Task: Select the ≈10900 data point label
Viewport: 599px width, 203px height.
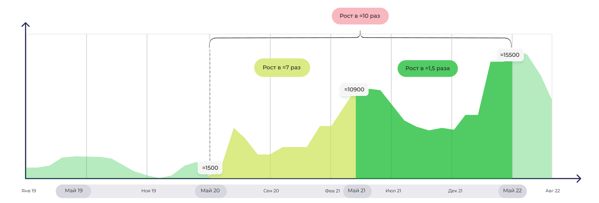Action: [354, 90]
